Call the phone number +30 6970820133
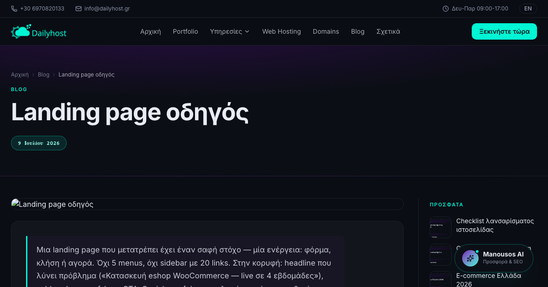Screen dimensions: 548x287 42,9
